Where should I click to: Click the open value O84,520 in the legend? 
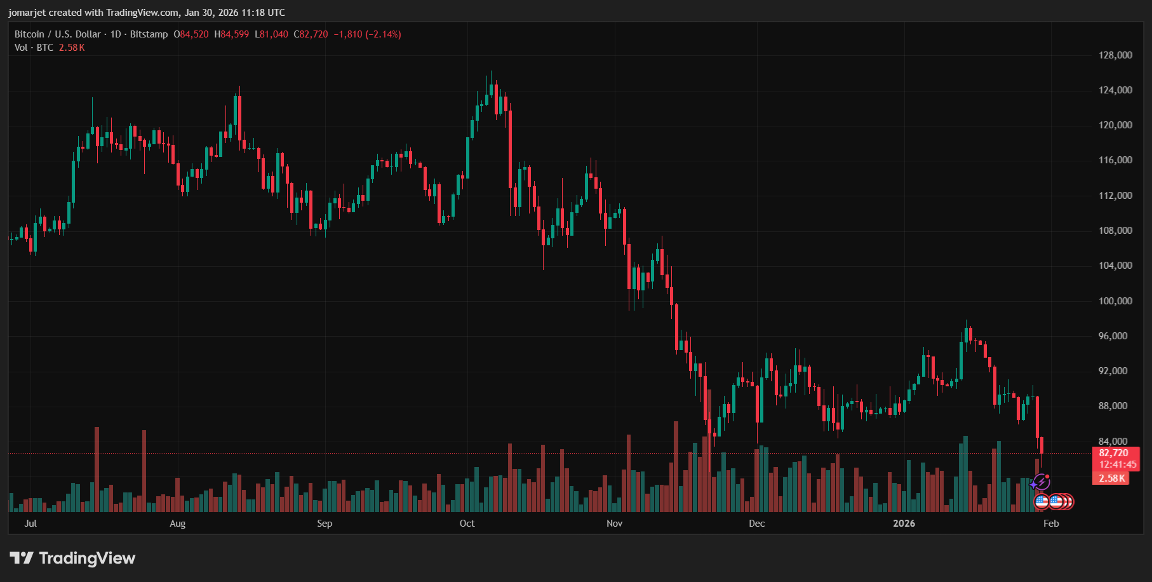coord(191,34)
